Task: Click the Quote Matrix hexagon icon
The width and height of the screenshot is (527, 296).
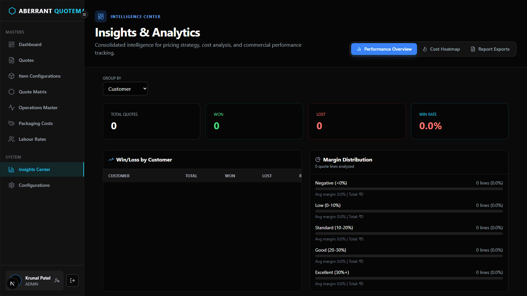Action: click(12, 92)
